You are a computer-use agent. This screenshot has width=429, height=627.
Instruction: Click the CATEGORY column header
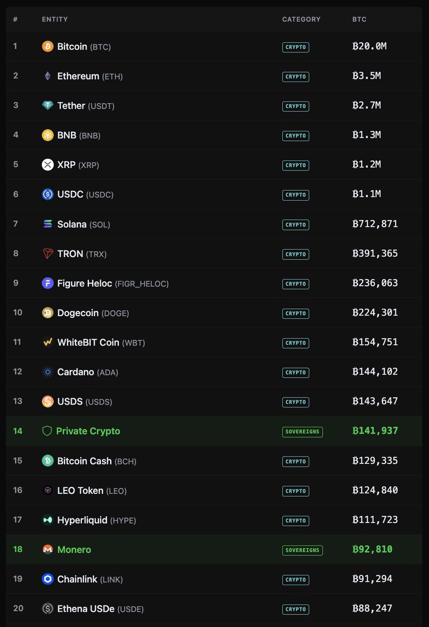click(301, 19)
